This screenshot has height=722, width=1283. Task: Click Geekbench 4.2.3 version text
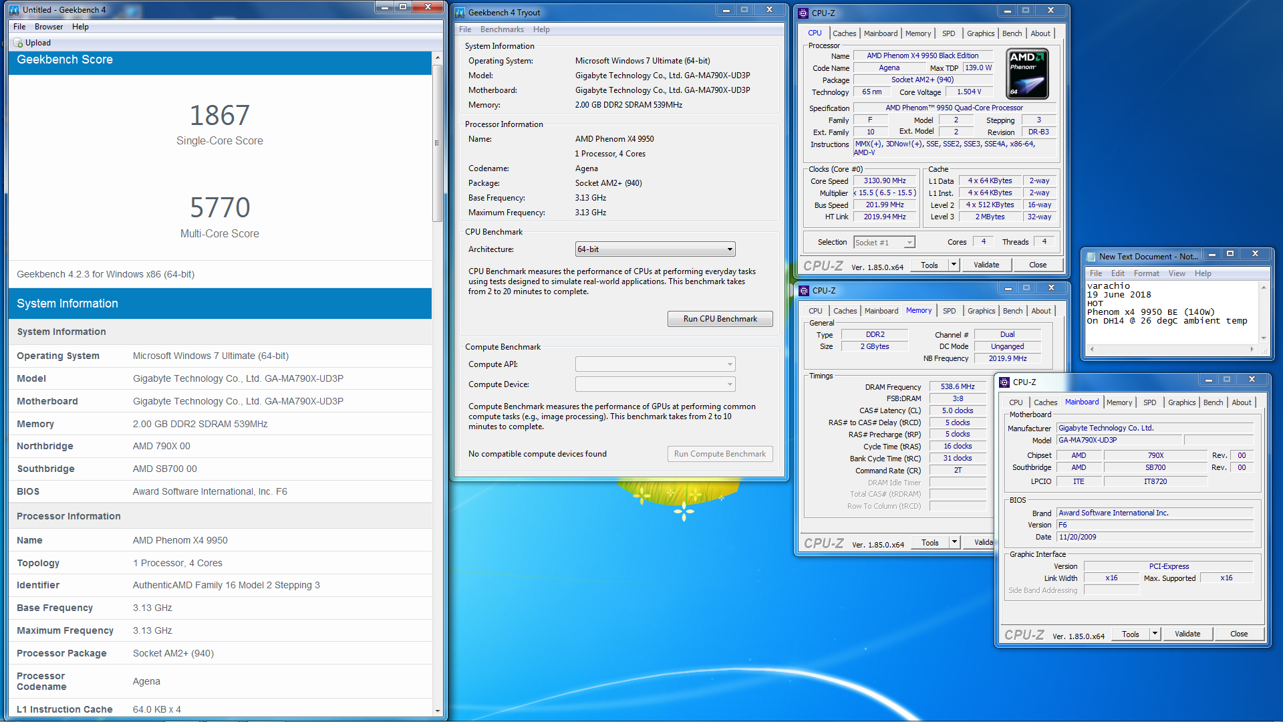106,274
